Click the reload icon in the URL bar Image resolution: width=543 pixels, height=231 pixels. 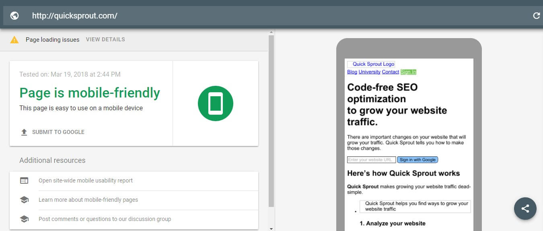[536, 16]
